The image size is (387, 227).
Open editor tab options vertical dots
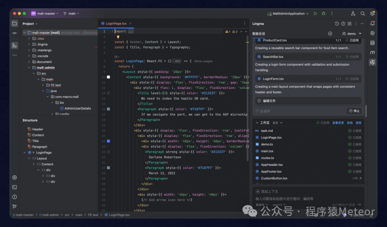coord(244,23)
